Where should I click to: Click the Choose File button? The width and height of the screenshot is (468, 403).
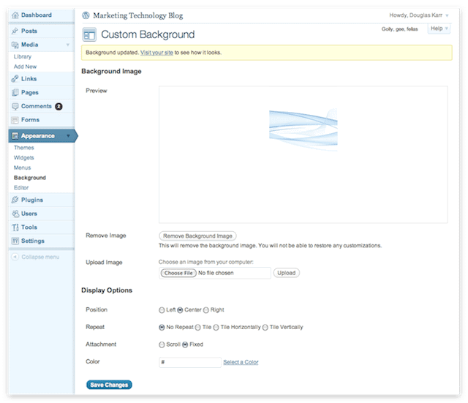pos(178,273)
